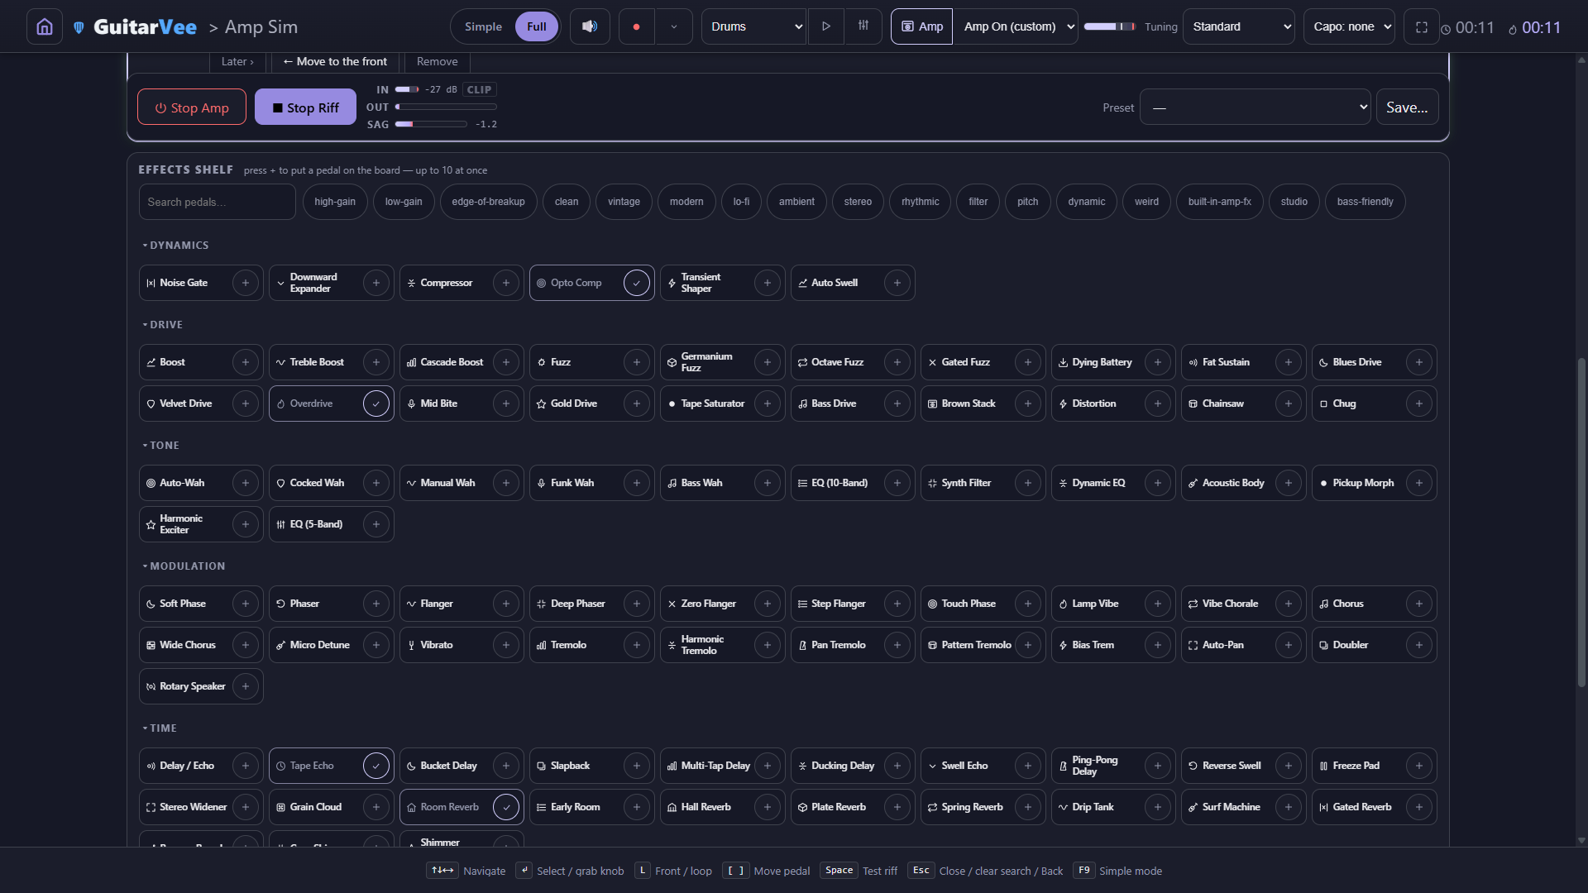Screen dimensions: 1588x893
Task: Enter fullscreen mode icon
Action: [x=1421, y=26]
